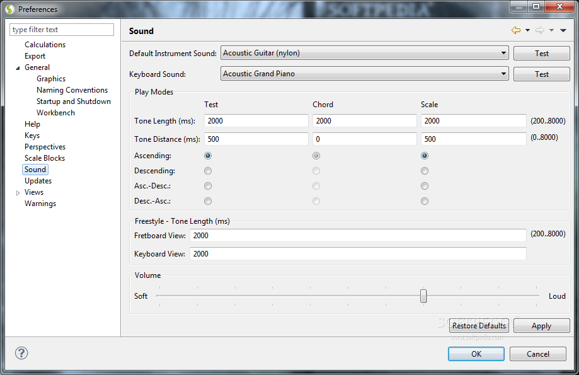Select General in preferences tree
Screen dimensions: 579x375
click(x=37, y=67)
